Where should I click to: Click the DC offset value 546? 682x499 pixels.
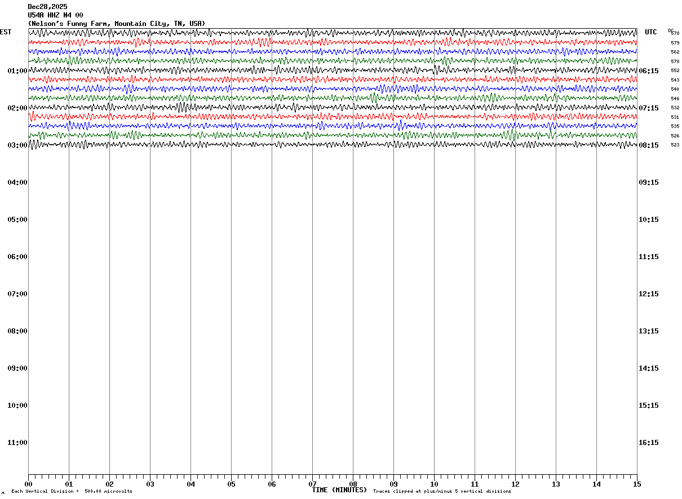[x=675, y=99]
